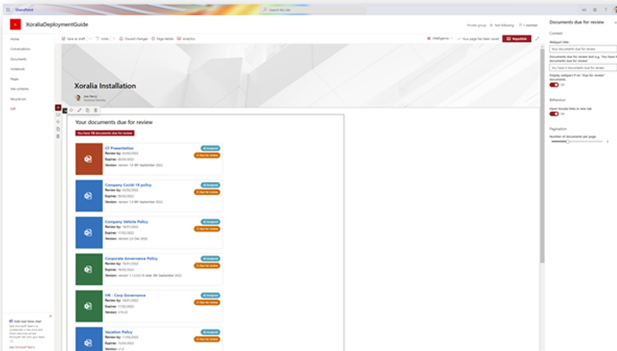Click the move web part icon
The height and width of the screenshot is (351, 617).
[71, 110]
